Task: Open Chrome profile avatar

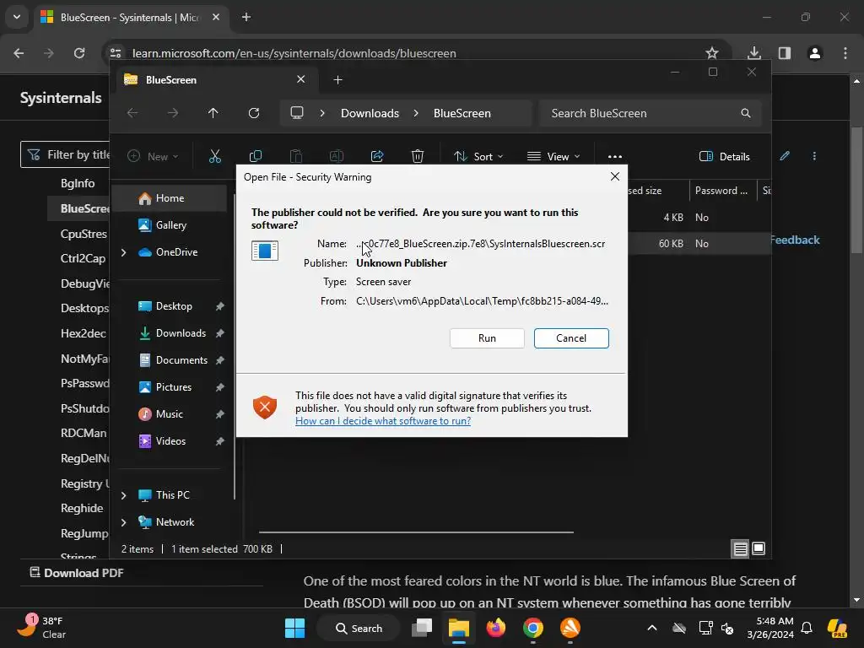Action: pos(815,53)
